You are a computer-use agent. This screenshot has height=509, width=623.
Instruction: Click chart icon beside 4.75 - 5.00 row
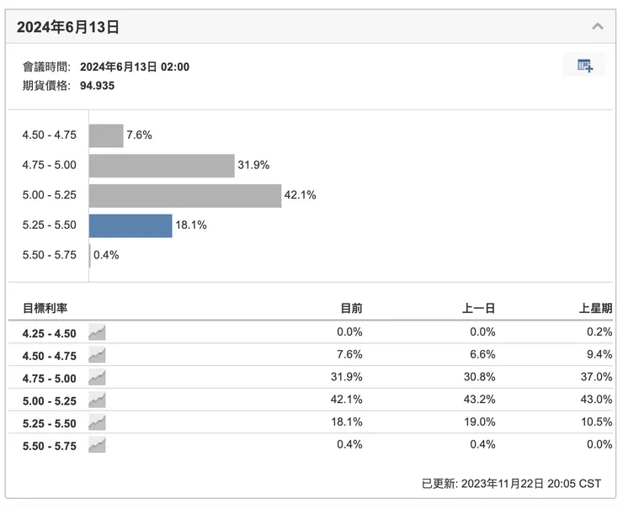coord(98,378)
